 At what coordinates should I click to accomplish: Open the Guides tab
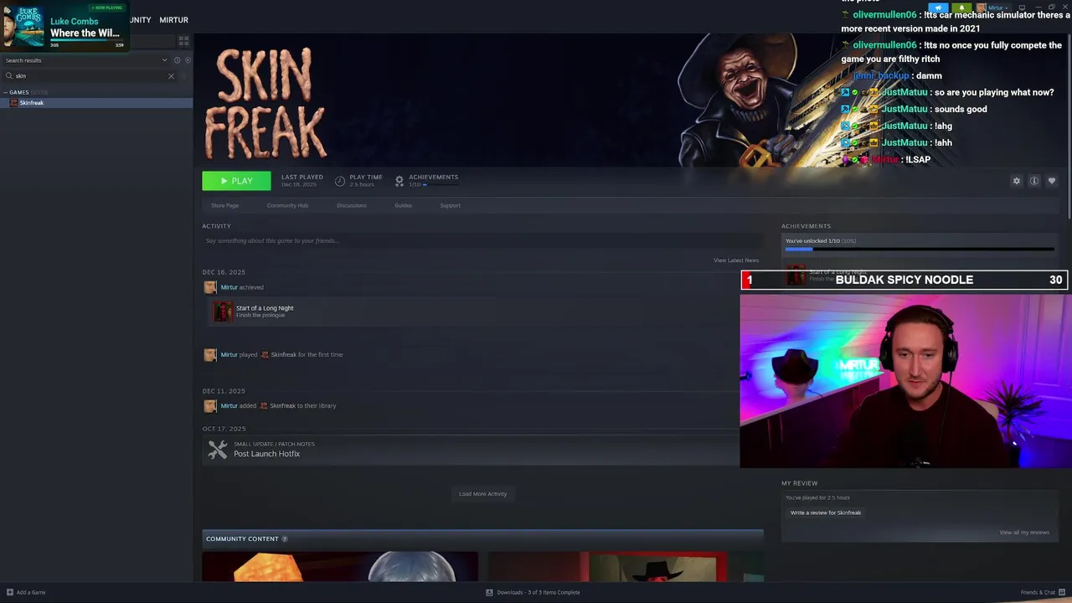(403, 205)
